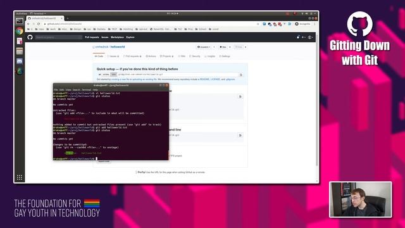Open Issues in GitHub header

[105, 37]
